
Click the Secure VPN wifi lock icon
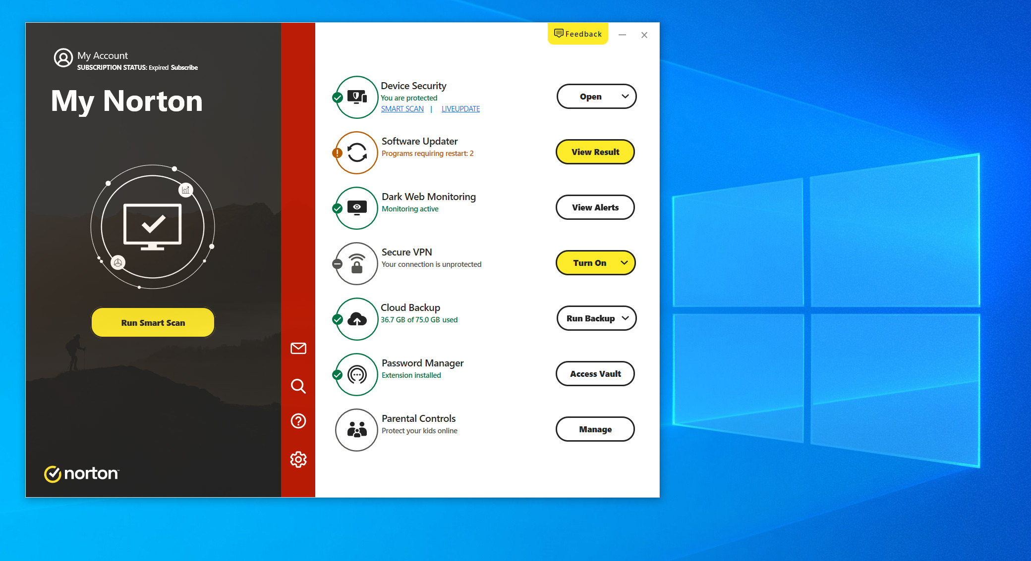(357, 263)
